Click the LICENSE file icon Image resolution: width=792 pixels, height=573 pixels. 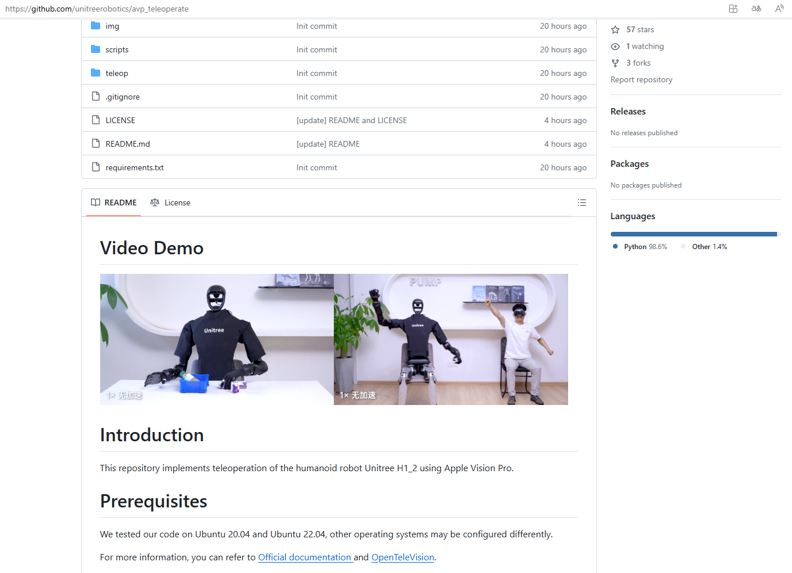tap(96, 120)
